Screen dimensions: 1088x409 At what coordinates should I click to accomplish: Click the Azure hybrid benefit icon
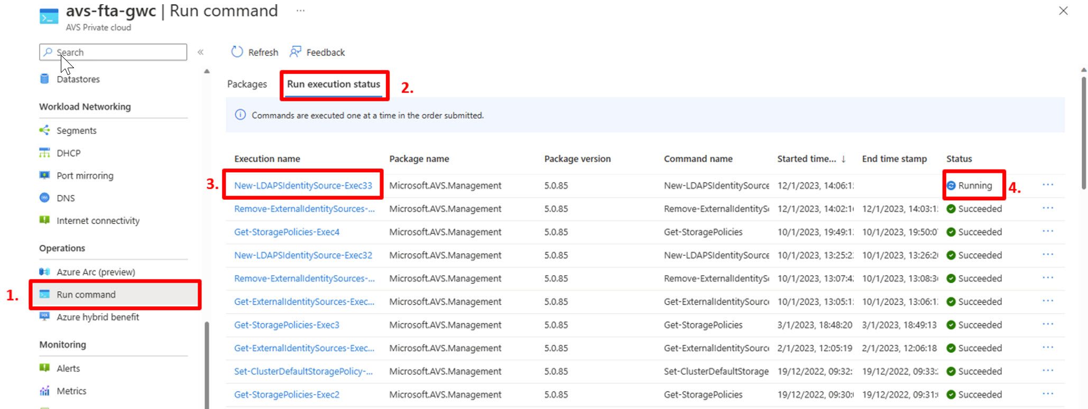click(44, 317)
